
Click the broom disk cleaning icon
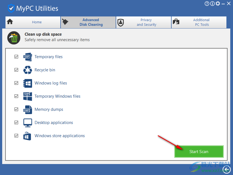[65, 22]
